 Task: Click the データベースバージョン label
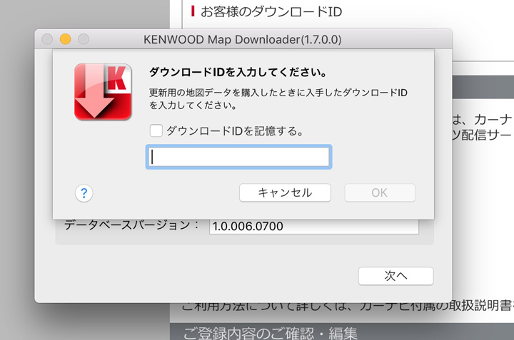tap(131, 225)
